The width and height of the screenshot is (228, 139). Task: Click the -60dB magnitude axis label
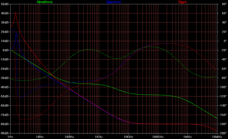4,105
